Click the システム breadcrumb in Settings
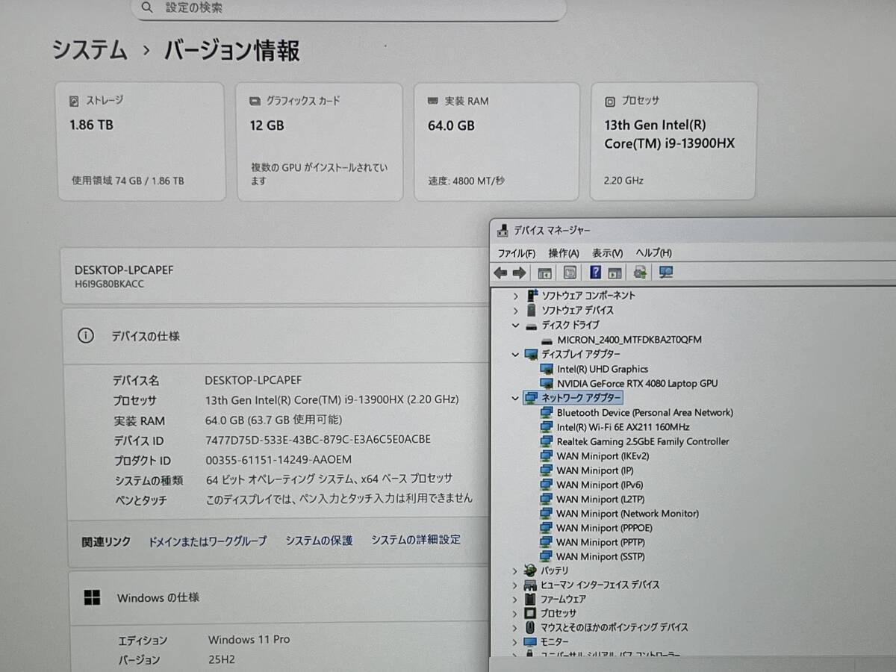The image size is (896, 672). click(x=90, y=50)
